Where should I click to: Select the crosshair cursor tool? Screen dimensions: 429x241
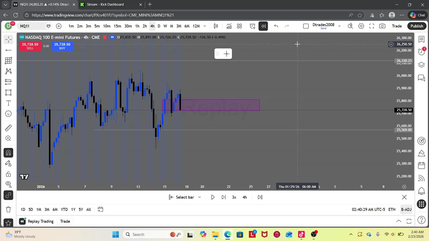click(x=8, y=39)
